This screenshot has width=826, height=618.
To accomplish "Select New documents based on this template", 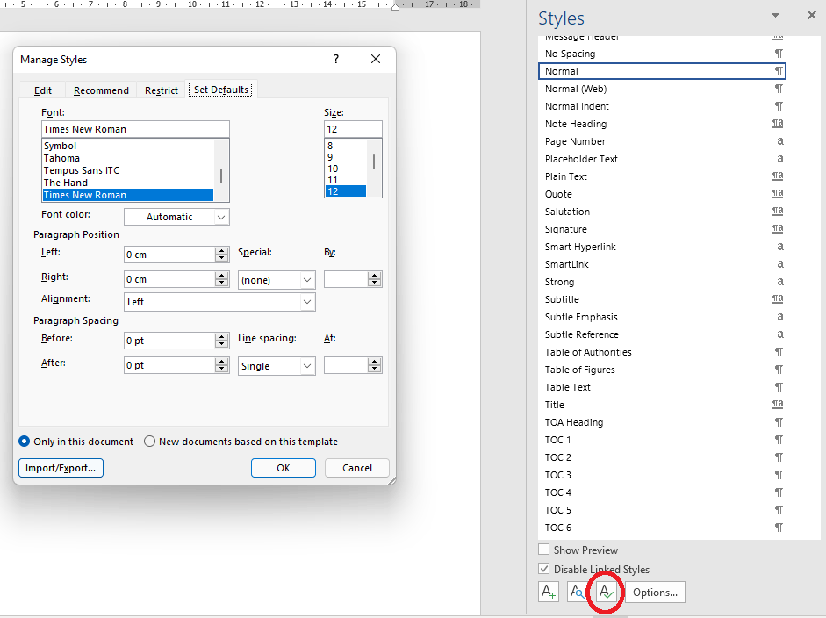I will pos(149,442).
